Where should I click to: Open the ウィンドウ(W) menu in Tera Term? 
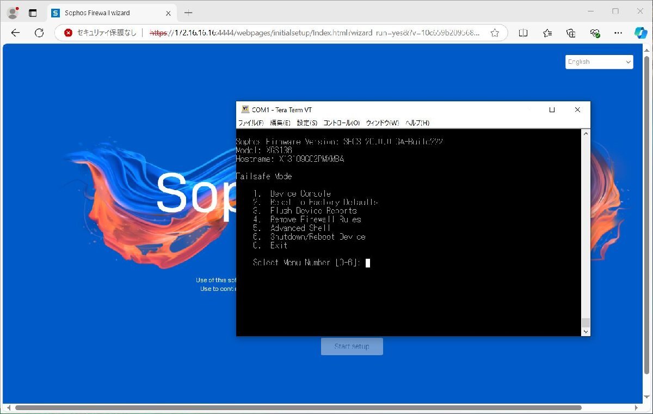click(x=383, y=123)
